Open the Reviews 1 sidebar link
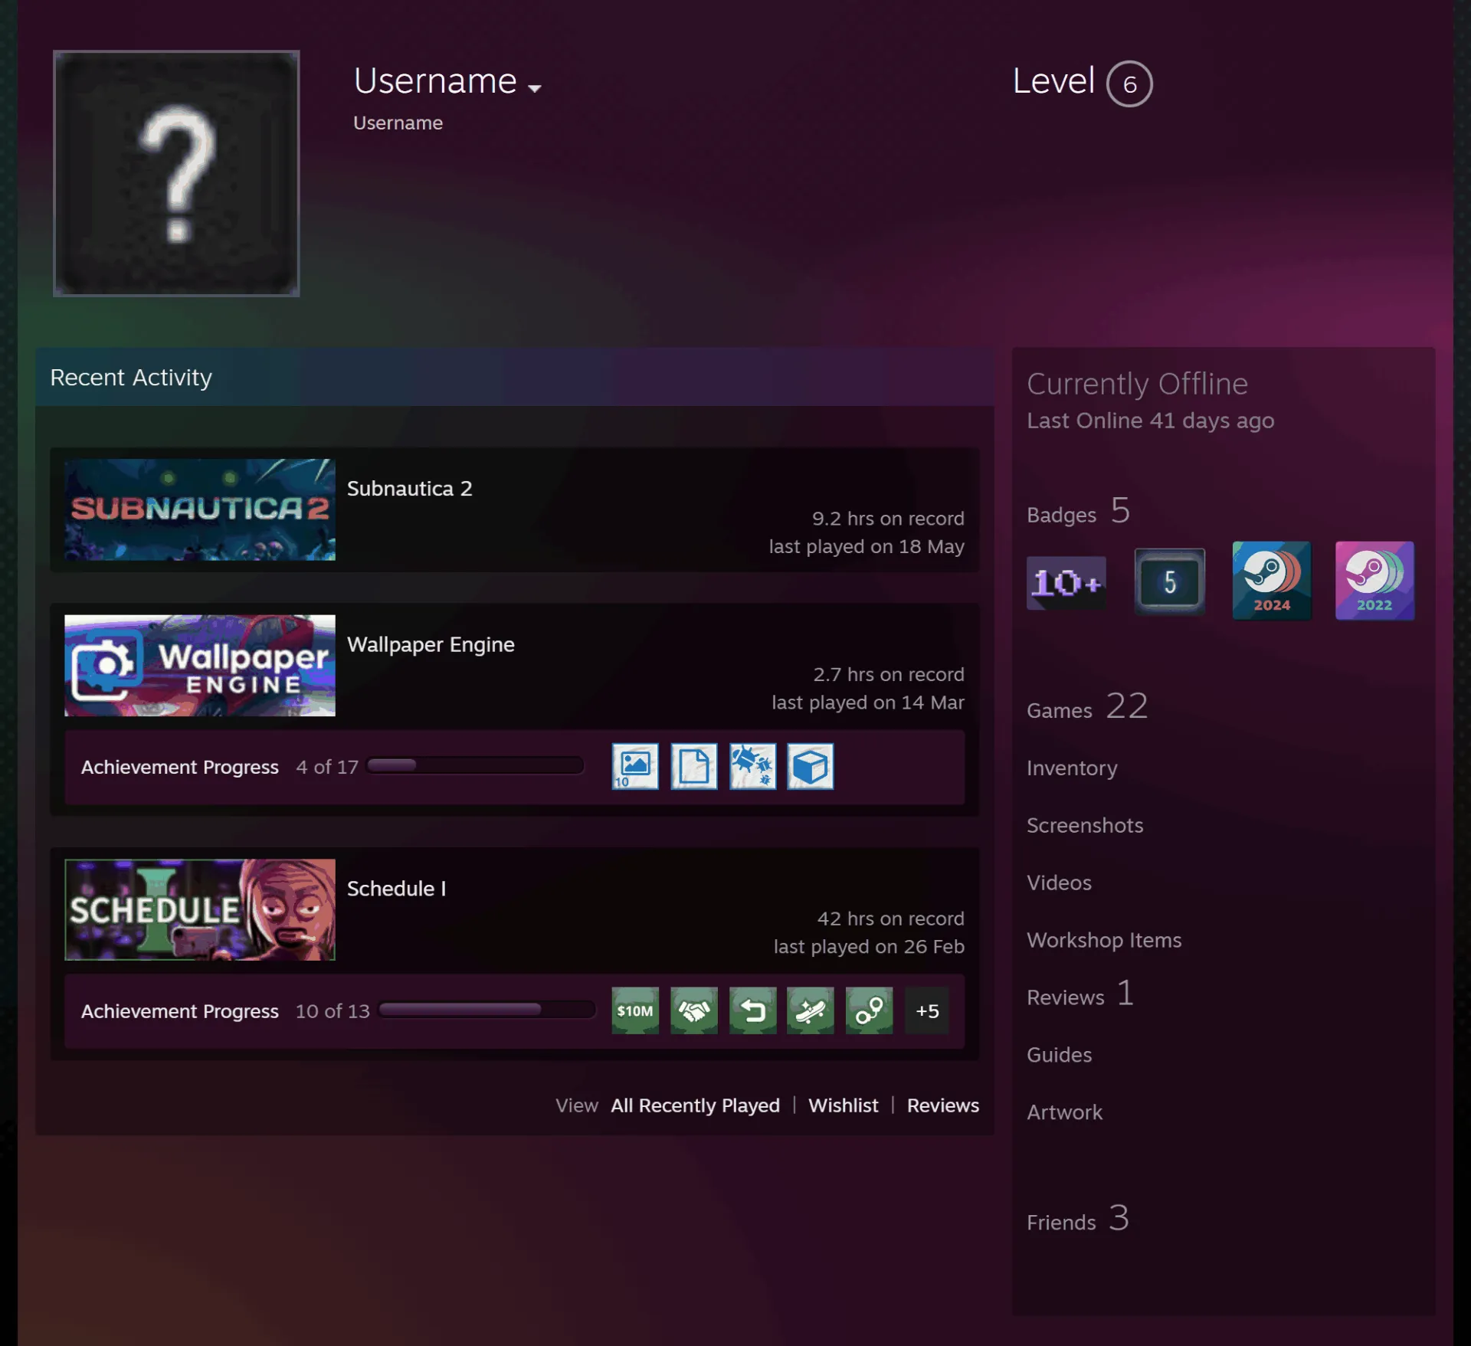The height and width of the screenshot is (1346, 1471). point(1080,994)
